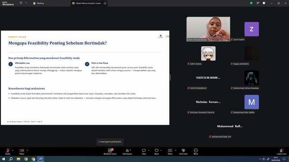
Task: Click Konsekuensi bagi mahasiswa heading
Action: coord(27,89)
